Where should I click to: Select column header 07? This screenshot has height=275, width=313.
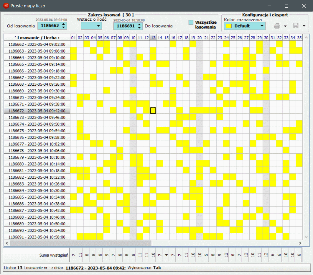tap(113, 38)
